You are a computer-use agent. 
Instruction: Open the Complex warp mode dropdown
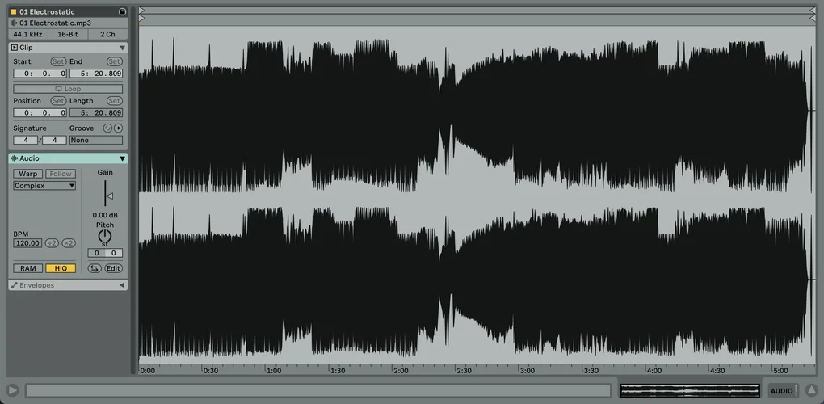[x=44, y=186]
